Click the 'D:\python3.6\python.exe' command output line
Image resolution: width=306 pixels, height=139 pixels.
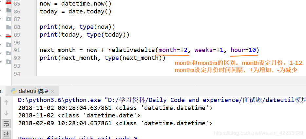162,100
